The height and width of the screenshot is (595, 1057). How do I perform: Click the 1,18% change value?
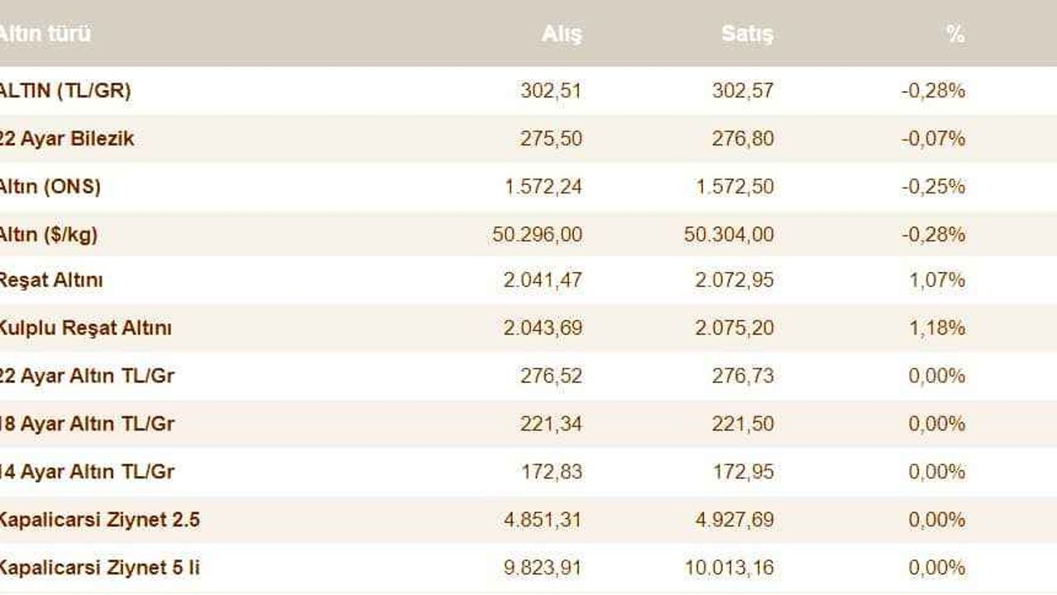pos(936,328)
